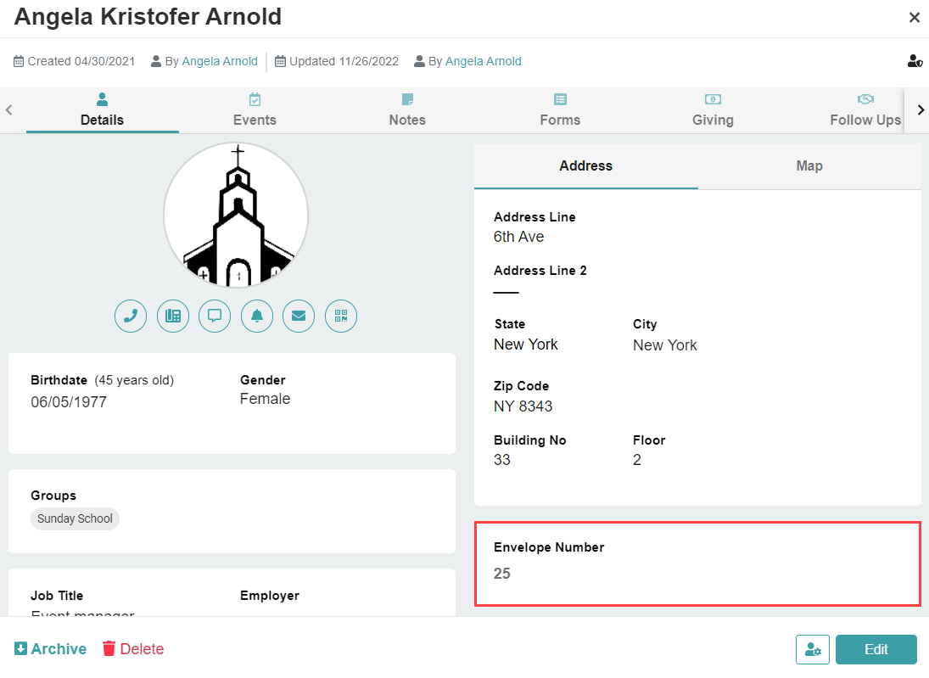This screenshot has width=929, height=678.
Task: Click the notification bell icon
Action: 257,316
